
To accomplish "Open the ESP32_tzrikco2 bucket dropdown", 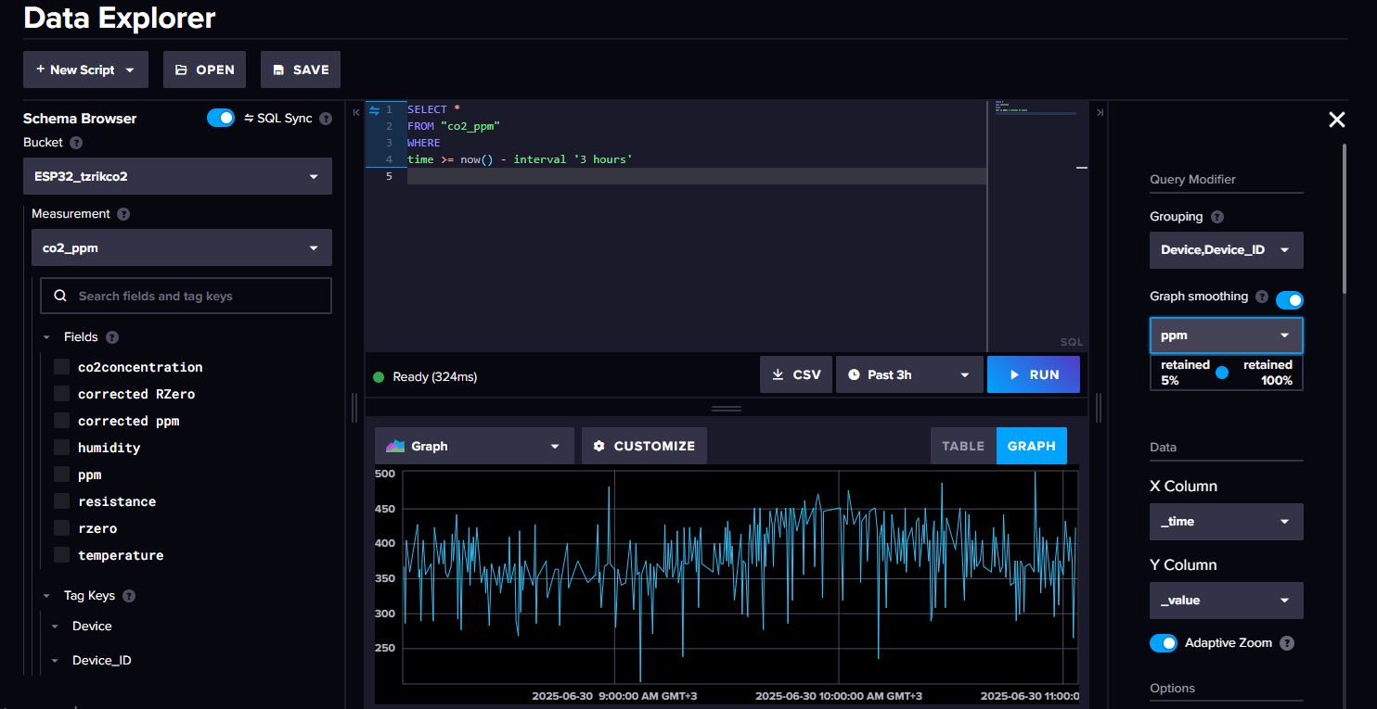I will pos(177,176).
